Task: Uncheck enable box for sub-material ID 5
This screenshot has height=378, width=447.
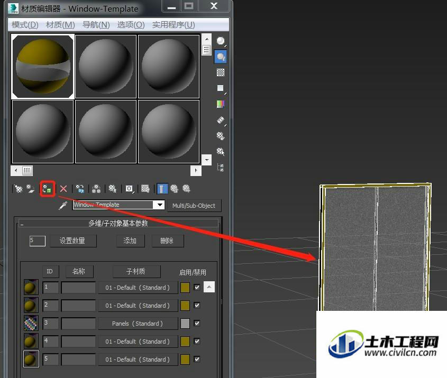Action: pyautogui.click(x=197, y=359)
